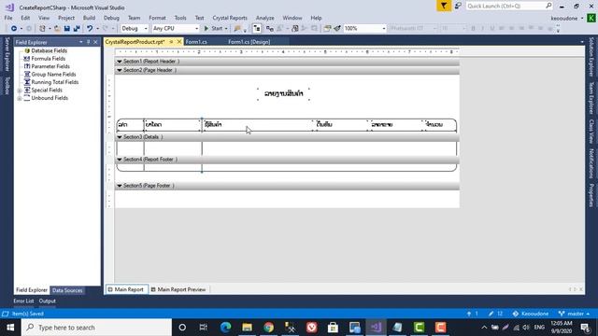Open the Crystal Reports menu
Screen dimensions: 598x336
[x=230, y=18]
